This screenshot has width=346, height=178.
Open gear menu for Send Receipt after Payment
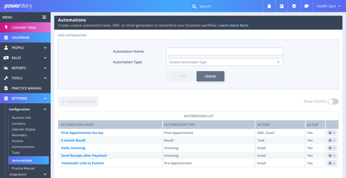[x=332, y=156]
